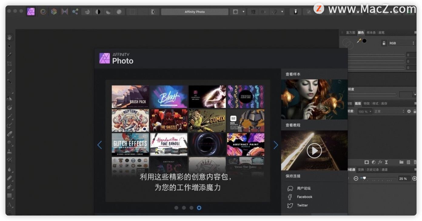Image resolution: width=422 pixels, height=221 pixels.
Task: Select the Blur droplet tool
Action: 10,169
